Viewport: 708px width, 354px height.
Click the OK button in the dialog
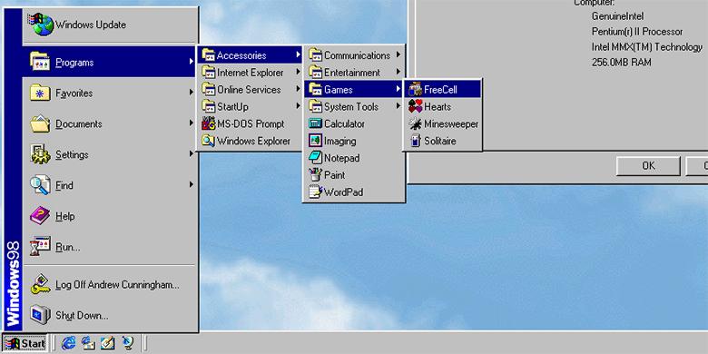(648, 166)
